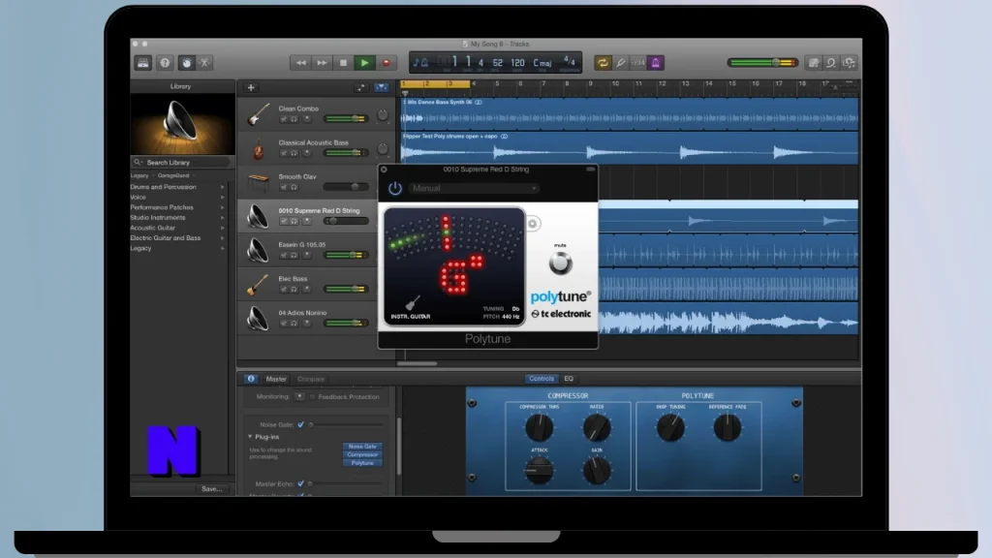This screenshot has width=992, height=558.
Task: Open the Manual preset dropdown in Polytune window
Action: pyautogui.click(x=474, y=189)
